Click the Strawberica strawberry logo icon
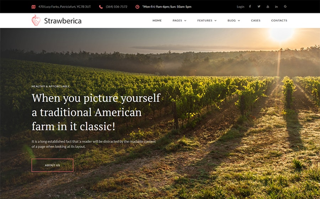320x199 pixels. click(36, 20)
